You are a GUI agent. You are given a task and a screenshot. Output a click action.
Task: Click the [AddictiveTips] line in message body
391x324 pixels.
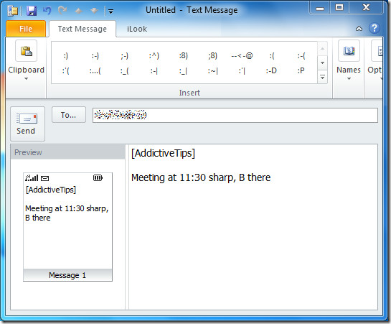click(x=163, y=153)
